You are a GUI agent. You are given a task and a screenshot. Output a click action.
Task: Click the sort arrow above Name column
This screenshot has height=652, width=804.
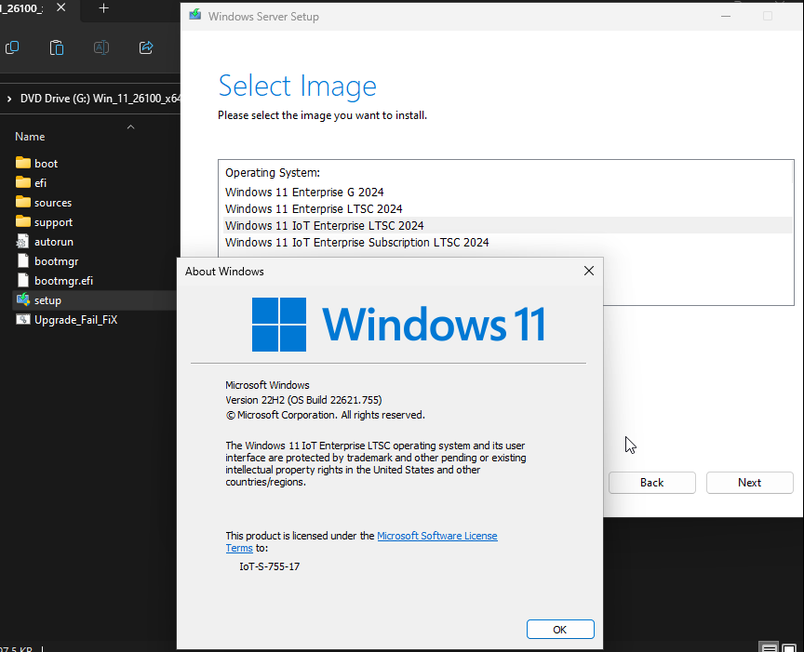pos(131,126)
